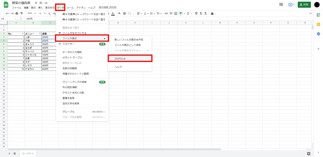The width and height of the screenshot is (323, 157).
Task: Open text rotation dropdown
Action: pyautogui.click(x=159, y=13)
